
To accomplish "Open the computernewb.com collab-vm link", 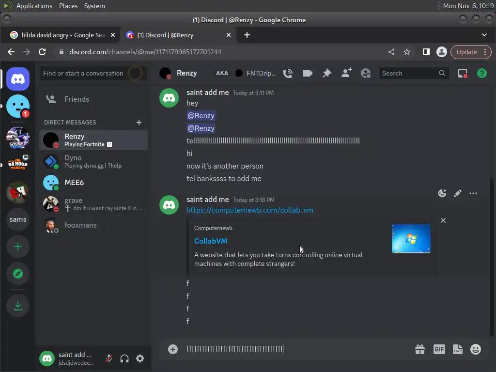I will click(x=250, y=210).
